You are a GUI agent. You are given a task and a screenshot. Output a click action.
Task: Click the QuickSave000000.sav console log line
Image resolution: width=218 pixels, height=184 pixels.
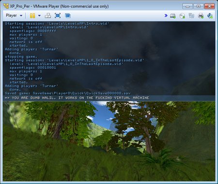click(68, 93)
